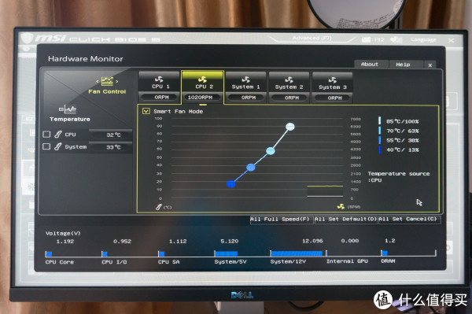Image resolution: width=472 pixels, height=314 pixels.
Task: Select the System 3 fan icon
Action: [x=333, y=80]
